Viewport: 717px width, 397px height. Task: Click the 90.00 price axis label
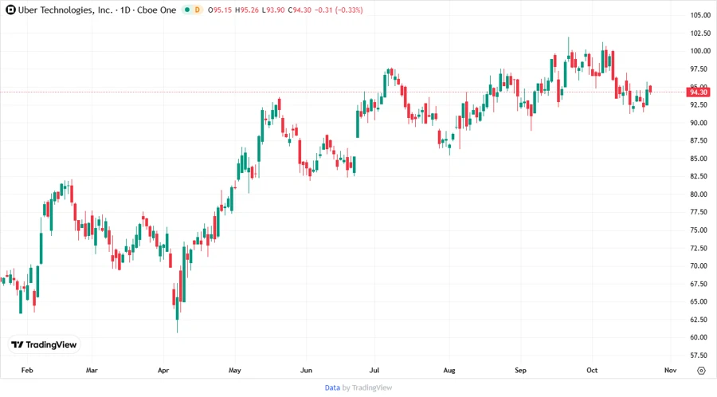point(700,123)
